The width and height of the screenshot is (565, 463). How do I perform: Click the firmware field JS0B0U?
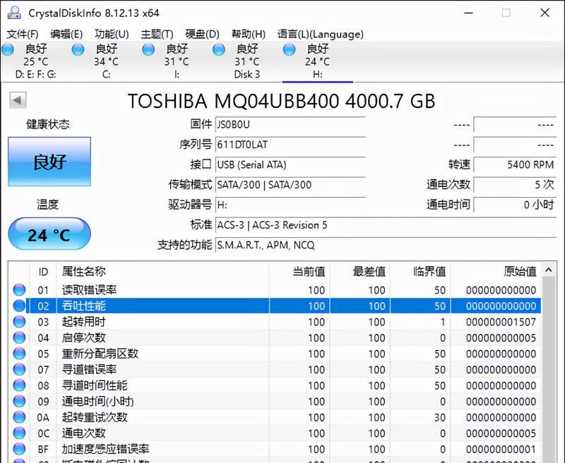(290, 124)
